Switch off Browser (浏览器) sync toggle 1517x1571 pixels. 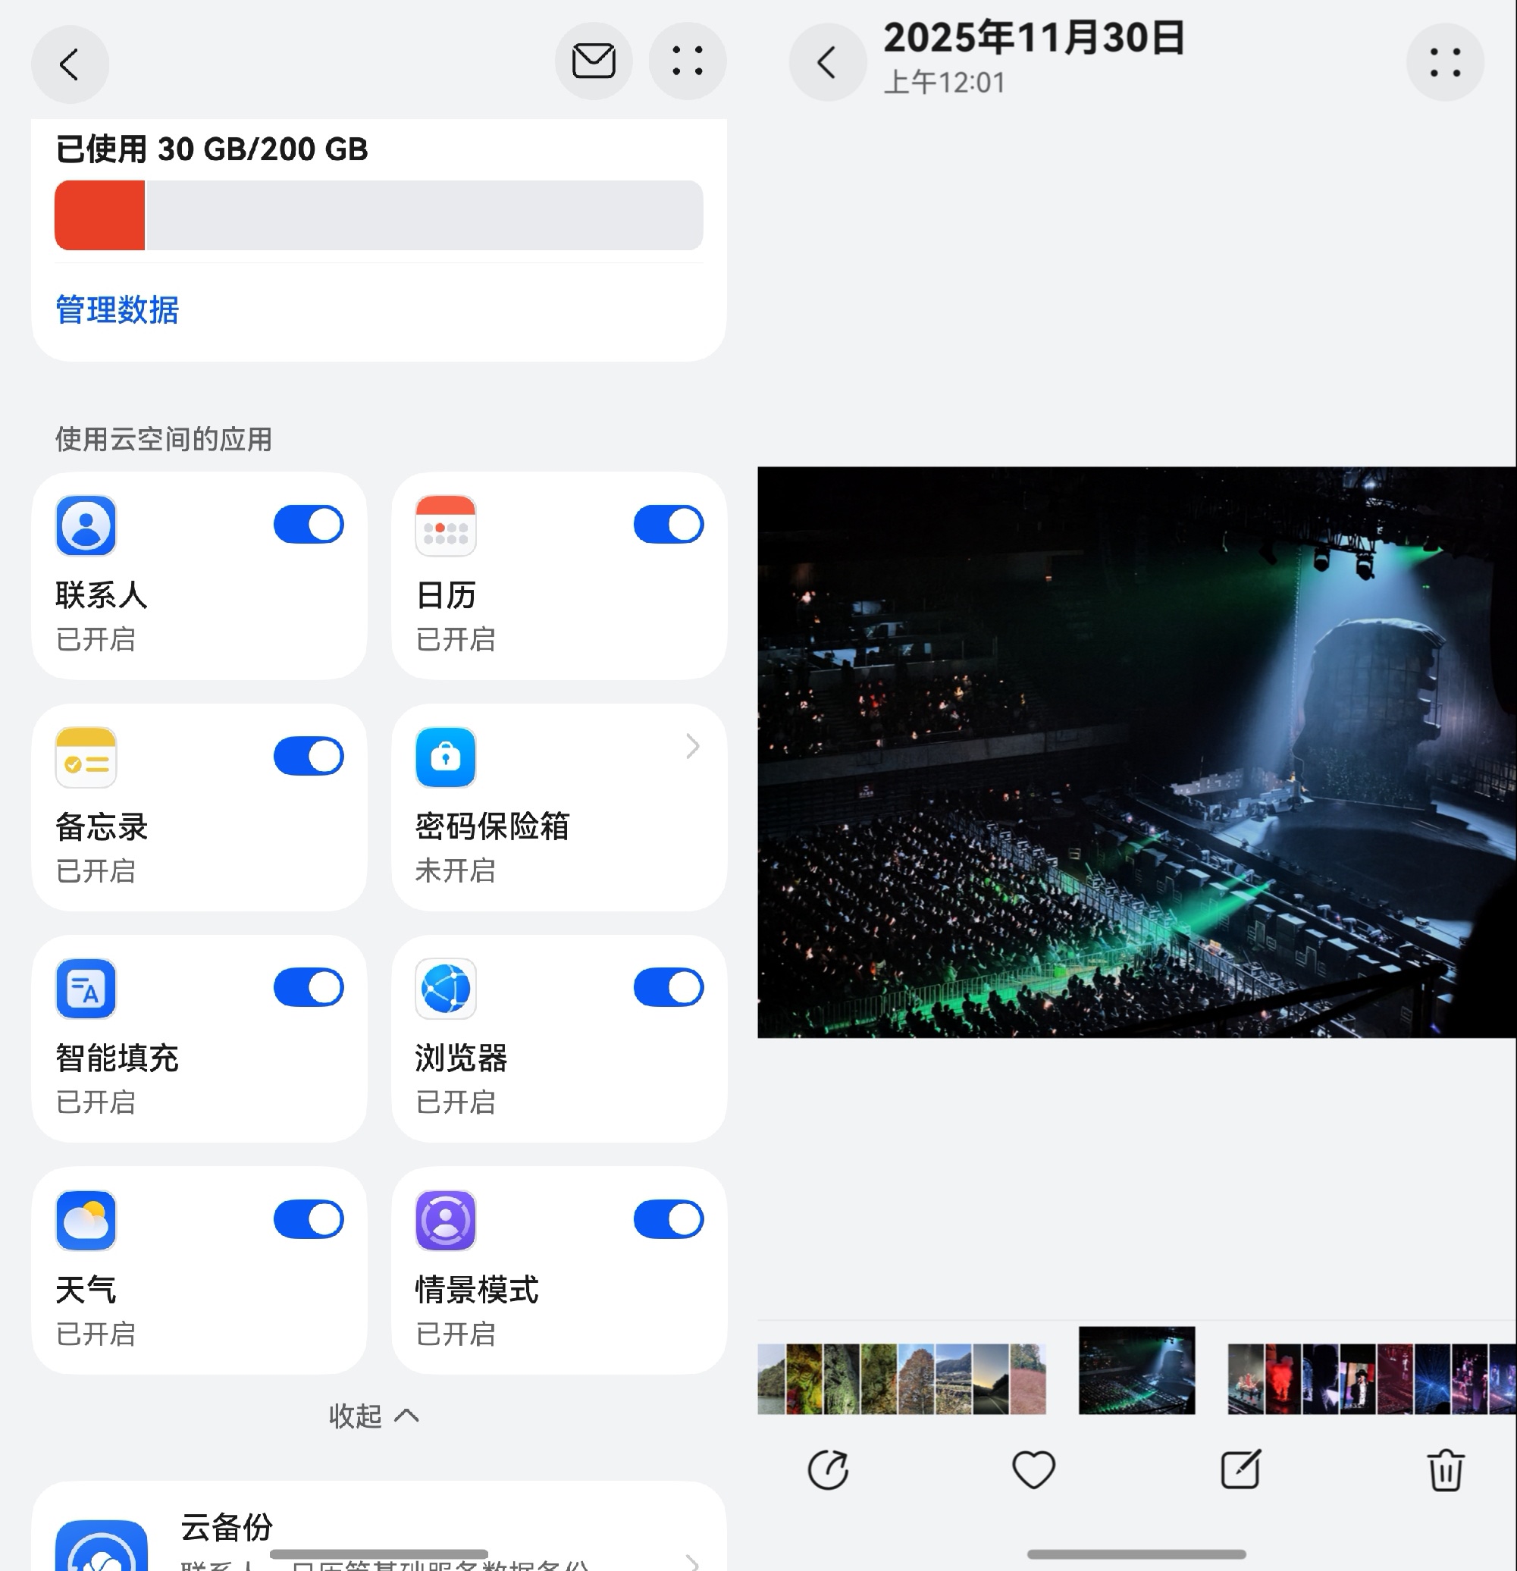pos(669,987)
